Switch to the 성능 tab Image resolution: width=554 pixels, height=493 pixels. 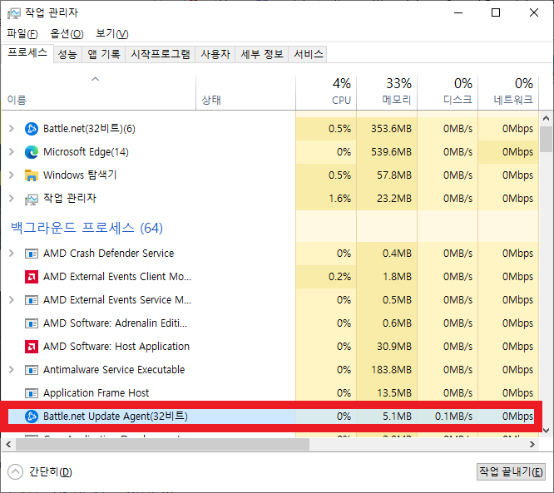[x=67, y=54]
